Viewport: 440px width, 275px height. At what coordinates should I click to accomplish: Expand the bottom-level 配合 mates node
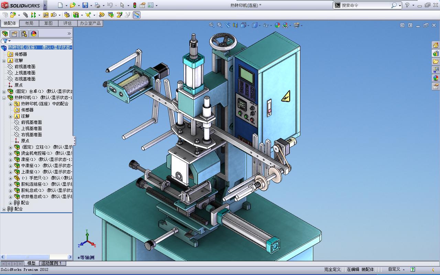coord(4,209)
